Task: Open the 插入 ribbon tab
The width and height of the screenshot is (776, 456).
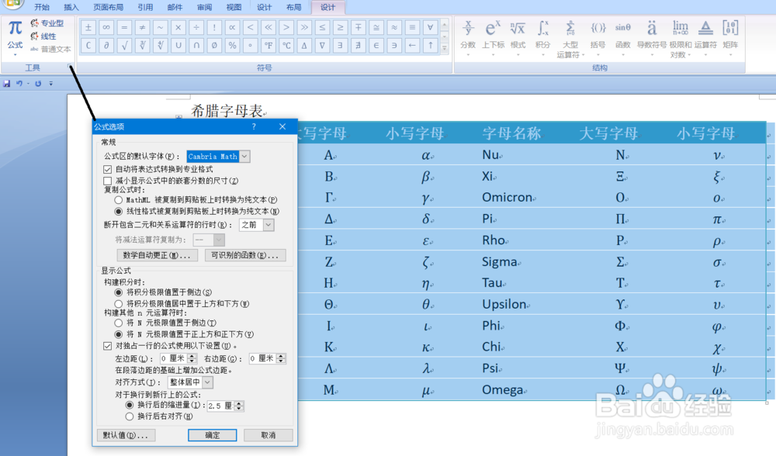Action: coord(71,7)
